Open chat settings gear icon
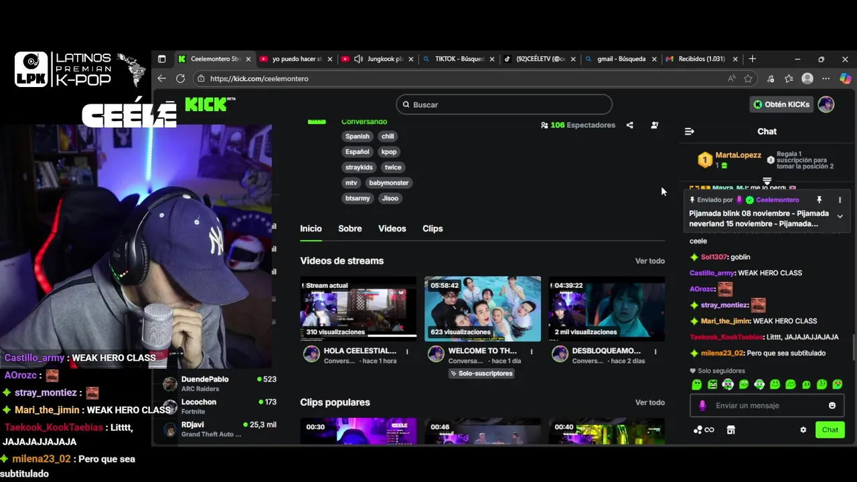This screenshot has height=482, width=857. coord(803,430)
